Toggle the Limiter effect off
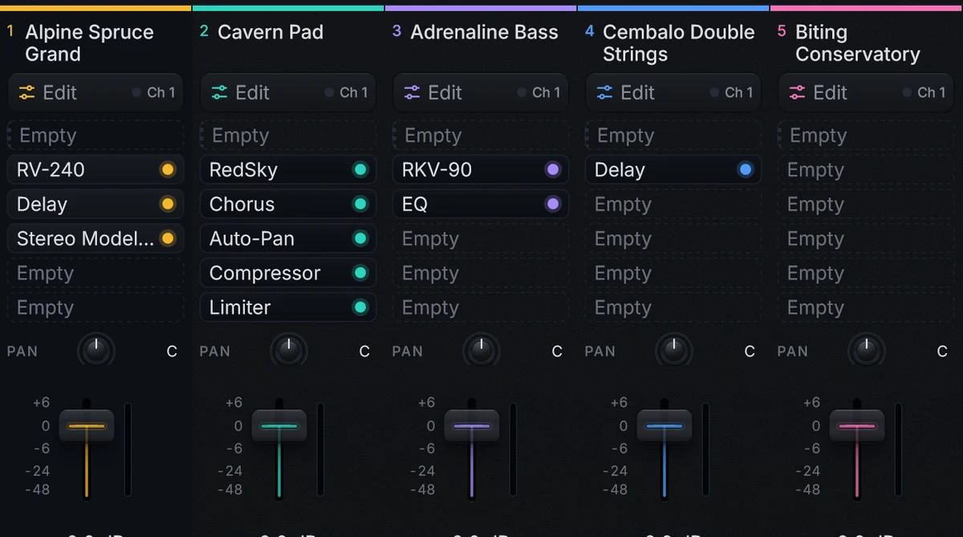The width and height of the screenshot is (963, 537). tap(360, 307)
